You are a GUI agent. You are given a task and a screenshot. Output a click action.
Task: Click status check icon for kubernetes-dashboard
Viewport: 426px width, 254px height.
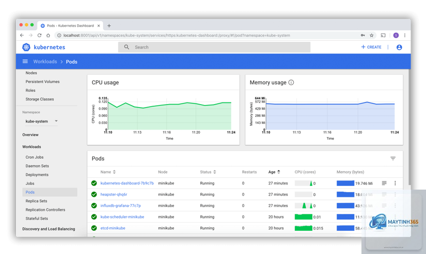(94, 183)
